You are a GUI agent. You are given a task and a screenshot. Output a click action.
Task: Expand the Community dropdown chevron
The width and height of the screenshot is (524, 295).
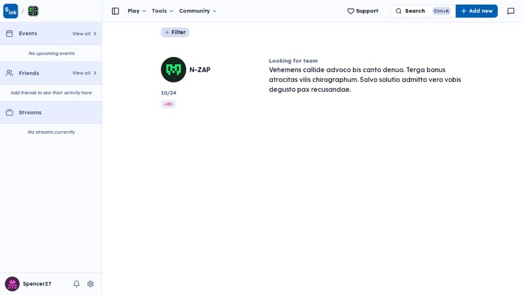215,11
